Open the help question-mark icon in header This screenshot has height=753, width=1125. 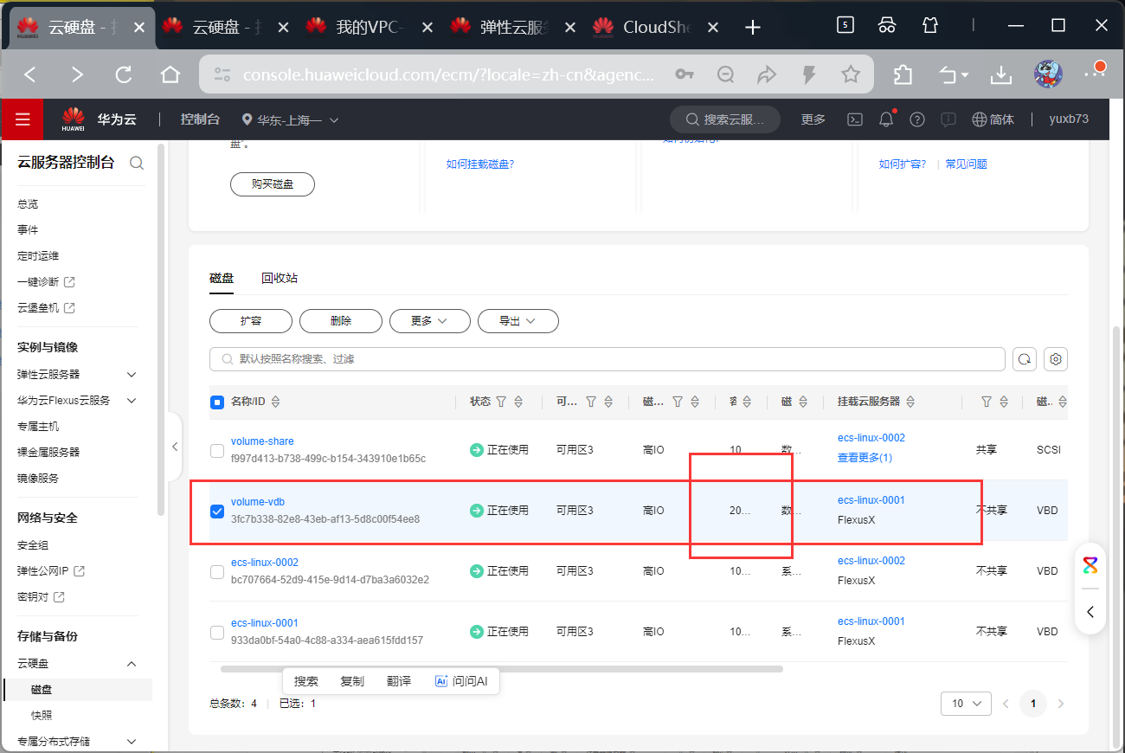click(x=917, y=119)
